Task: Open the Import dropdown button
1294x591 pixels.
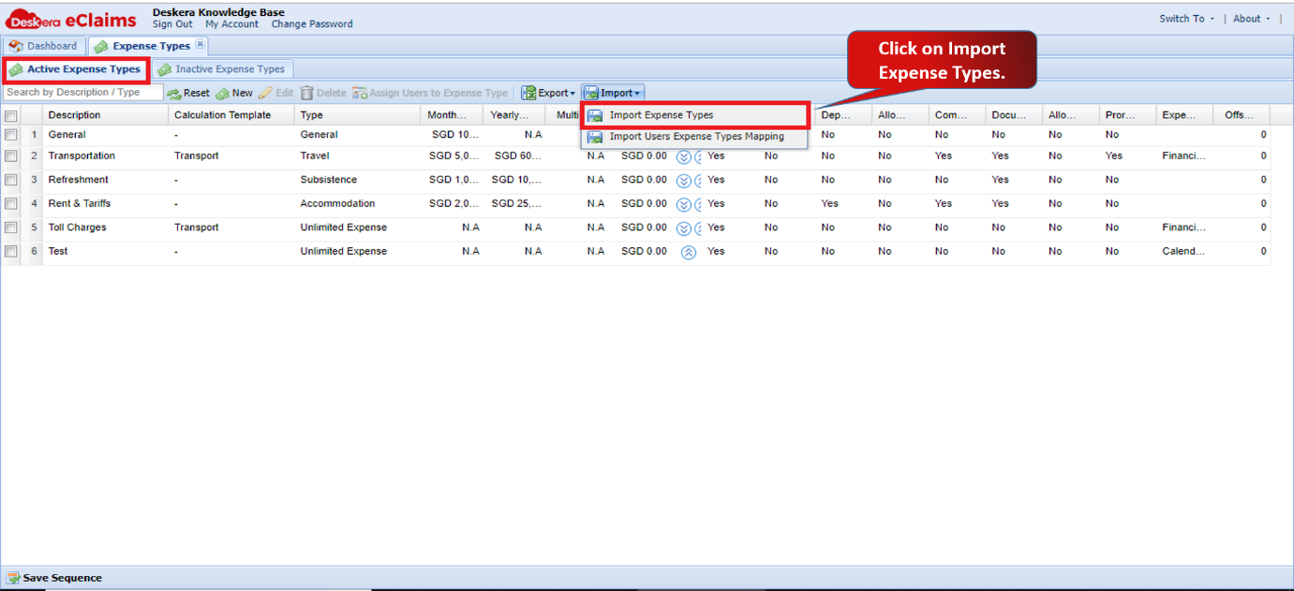Action: (x=613, y=94)
